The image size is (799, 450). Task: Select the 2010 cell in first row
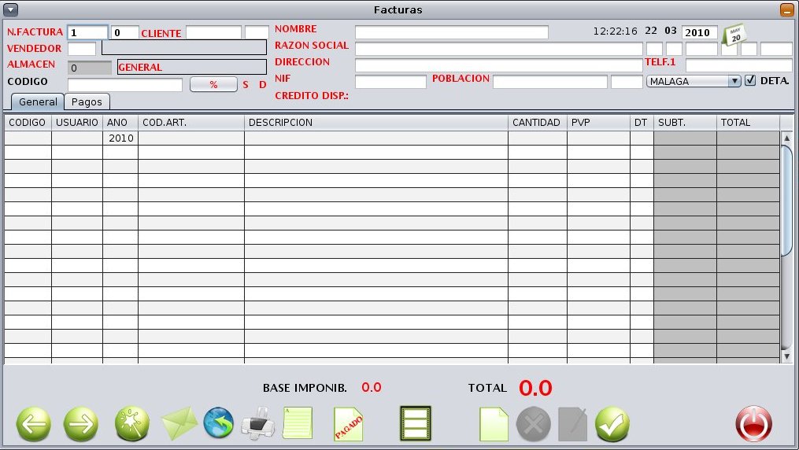120,138
